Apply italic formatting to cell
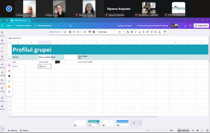Screen dimensions: 210x133 click(x=136, y=32)
